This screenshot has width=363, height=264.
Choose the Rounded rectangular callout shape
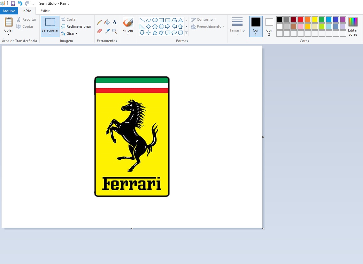[168, 33]
